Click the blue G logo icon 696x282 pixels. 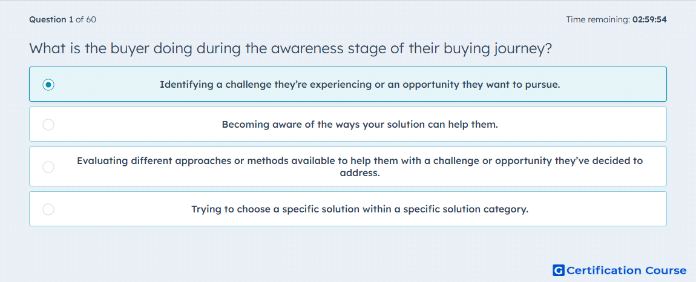559,270
